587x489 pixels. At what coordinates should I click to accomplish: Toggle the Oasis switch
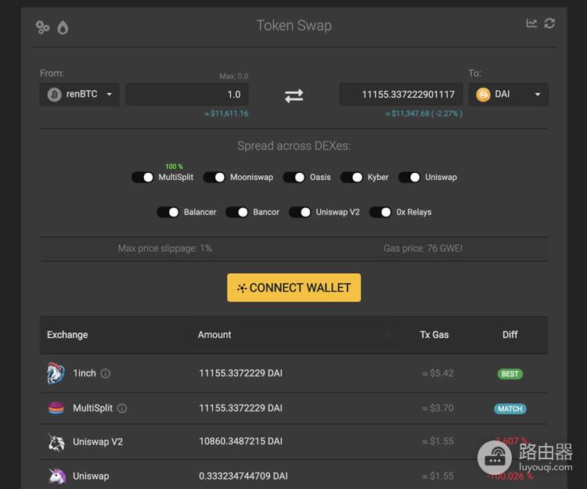[293, 178]
